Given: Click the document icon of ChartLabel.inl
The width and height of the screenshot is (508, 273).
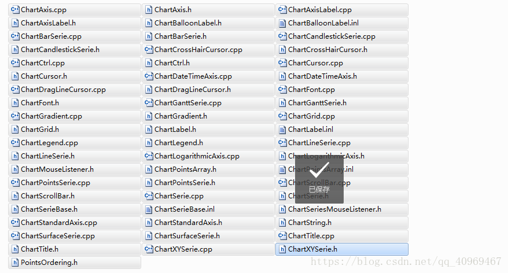Looking at the screenshot, I should (x=282, y=130).
